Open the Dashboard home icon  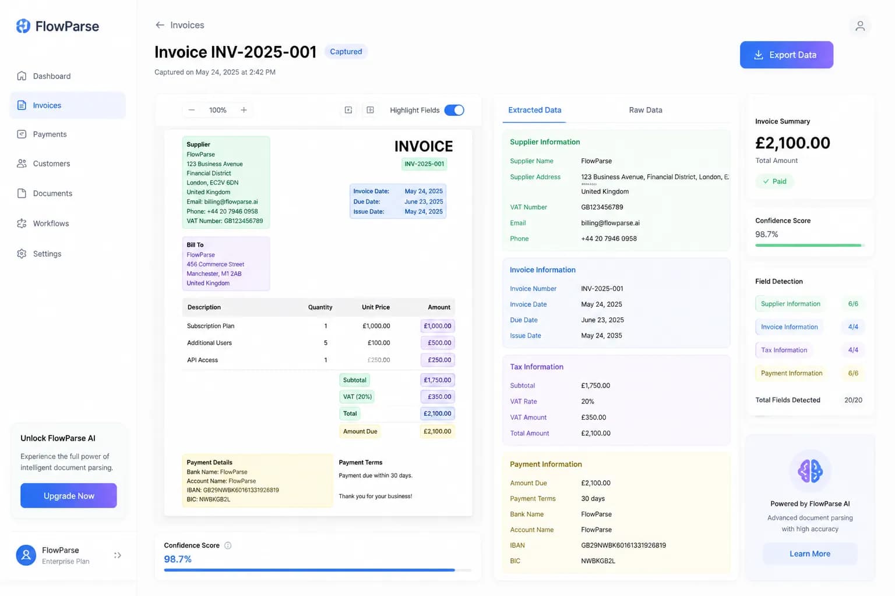[x=22, y=76]
